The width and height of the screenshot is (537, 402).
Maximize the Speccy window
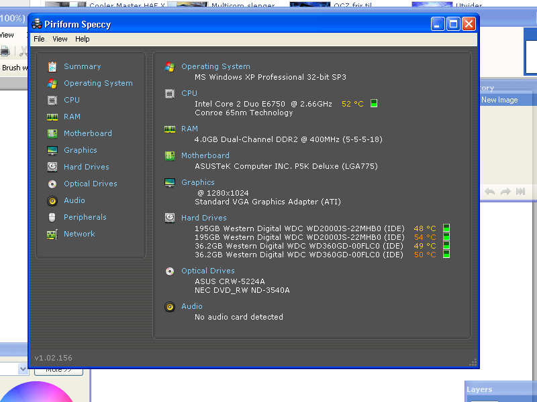[x=454, y=24]
